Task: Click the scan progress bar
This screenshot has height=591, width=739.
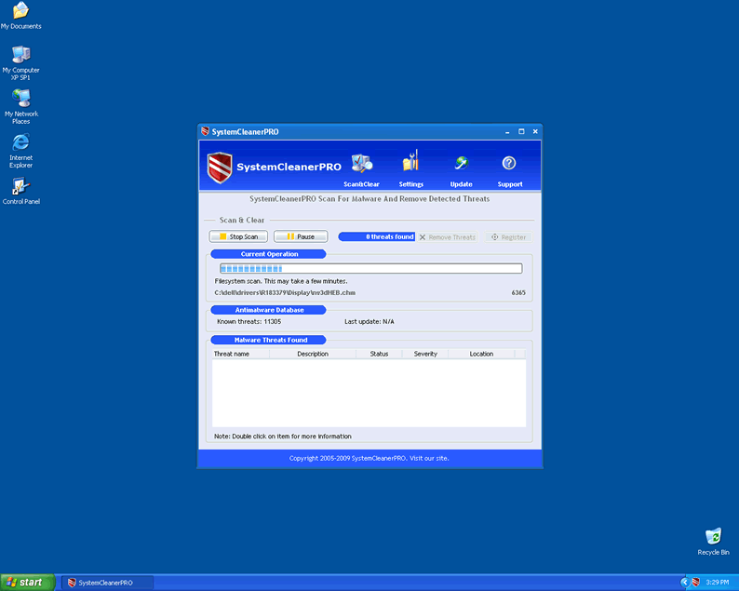Action: tap(369, 269)
